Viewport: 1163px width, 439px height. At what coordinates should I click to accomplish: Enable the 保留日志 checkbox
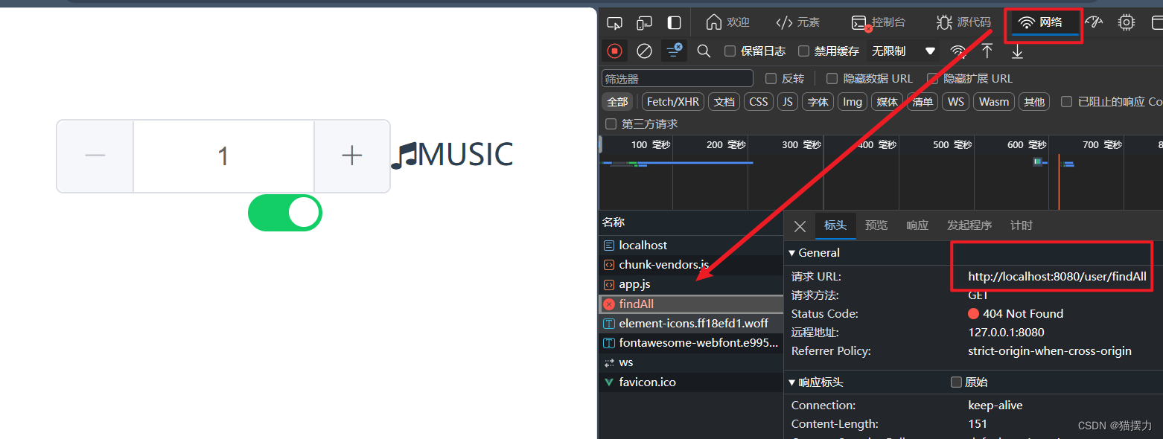coord(730,51)
